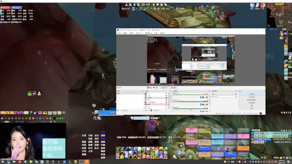Click the transition duration stepper arrows

[236, 97]
